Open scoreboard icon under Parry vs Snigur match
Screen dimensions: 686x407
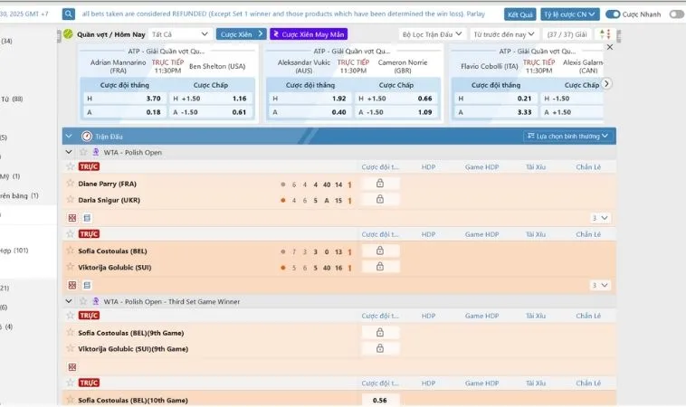[72, 218]
